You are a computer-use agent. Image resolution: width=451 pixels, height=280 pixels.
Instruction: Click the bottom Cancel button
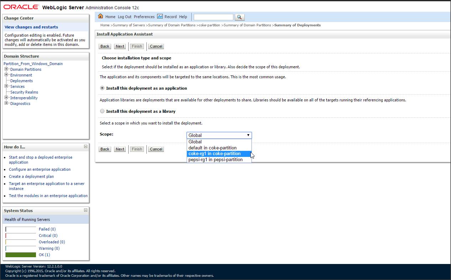pyautogui.click(x=156, y=149)
